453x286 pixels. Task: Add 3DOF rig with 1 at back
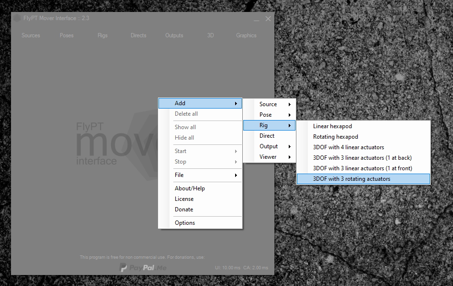coord(363,157)
